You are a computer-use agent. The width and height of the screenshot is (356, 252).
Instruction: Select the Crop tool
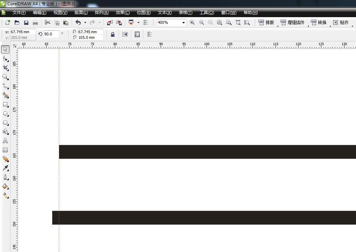pyautogui.click(x=5, y=68)
